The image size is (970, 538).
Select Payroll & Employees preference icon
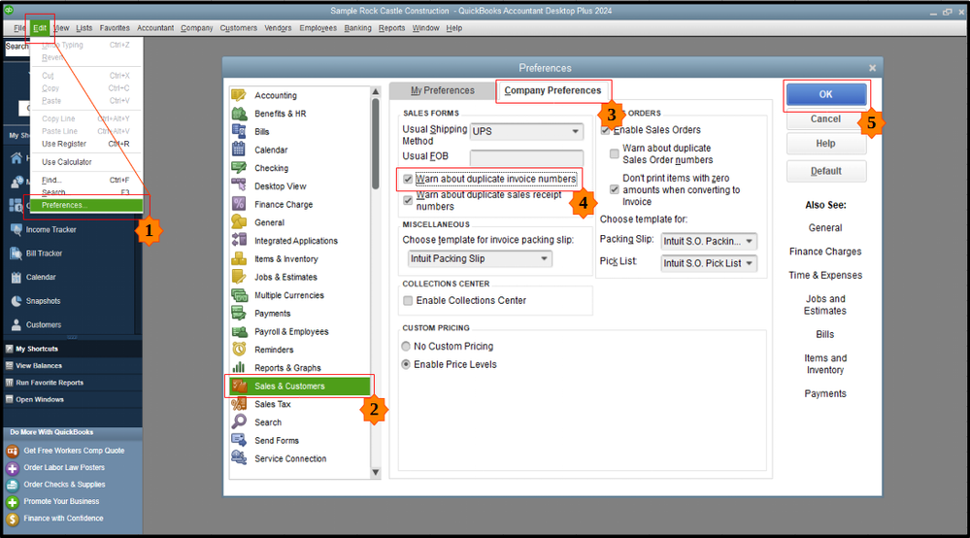click(239, 331)
